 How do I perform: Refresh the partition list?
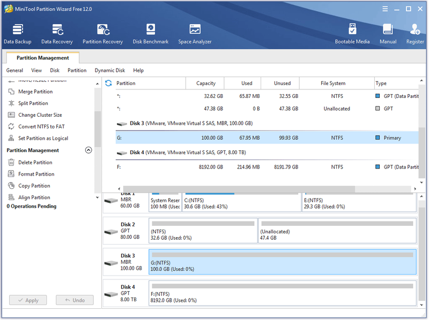tap(108, 83)
